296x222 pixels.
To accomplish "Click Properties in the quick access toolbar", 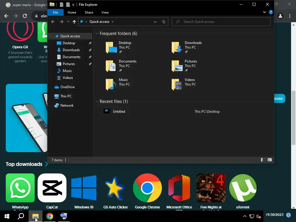I will pos(62,5).
